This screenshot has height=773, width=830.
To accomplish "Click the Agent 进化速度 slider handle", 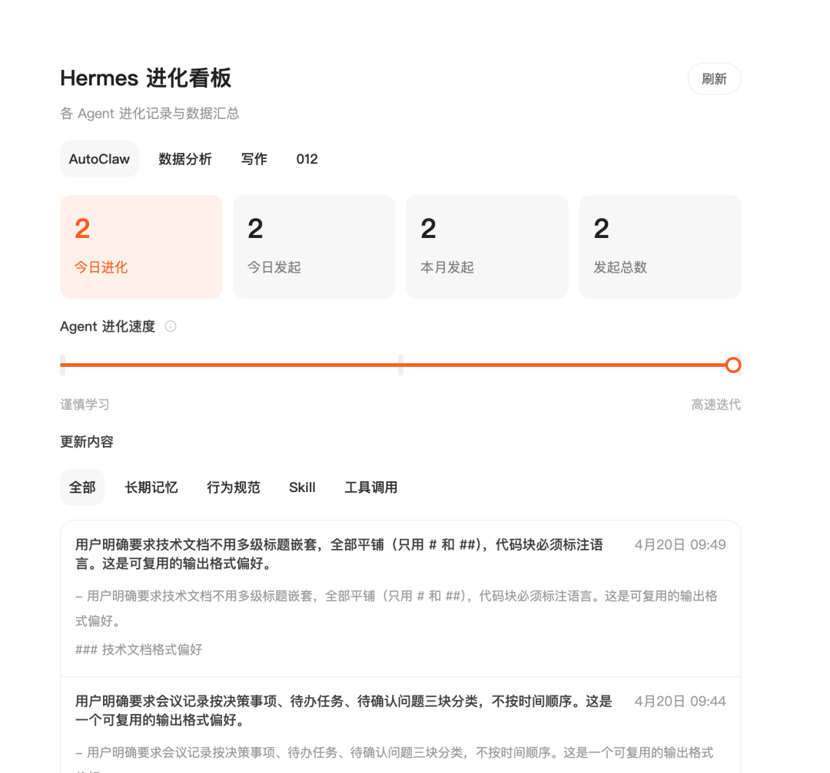I will (733, 365).
